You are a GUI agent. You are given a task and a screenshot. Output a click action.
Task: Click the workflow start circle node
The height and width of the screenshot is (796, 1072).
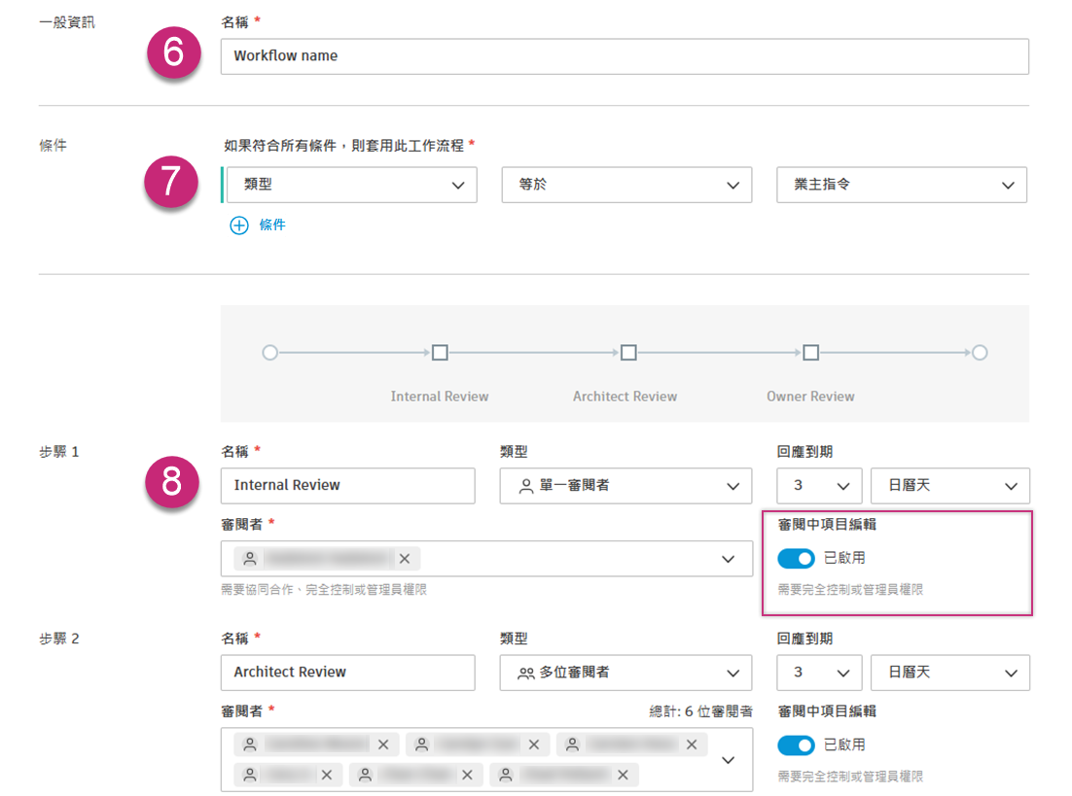pos(270,353)
